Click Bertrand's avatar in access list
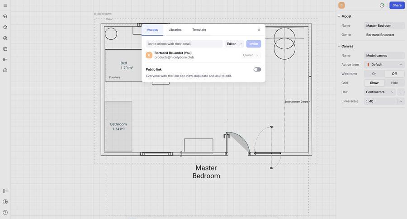This screenshot has width=407, height=219. click(x=149, y=55)
